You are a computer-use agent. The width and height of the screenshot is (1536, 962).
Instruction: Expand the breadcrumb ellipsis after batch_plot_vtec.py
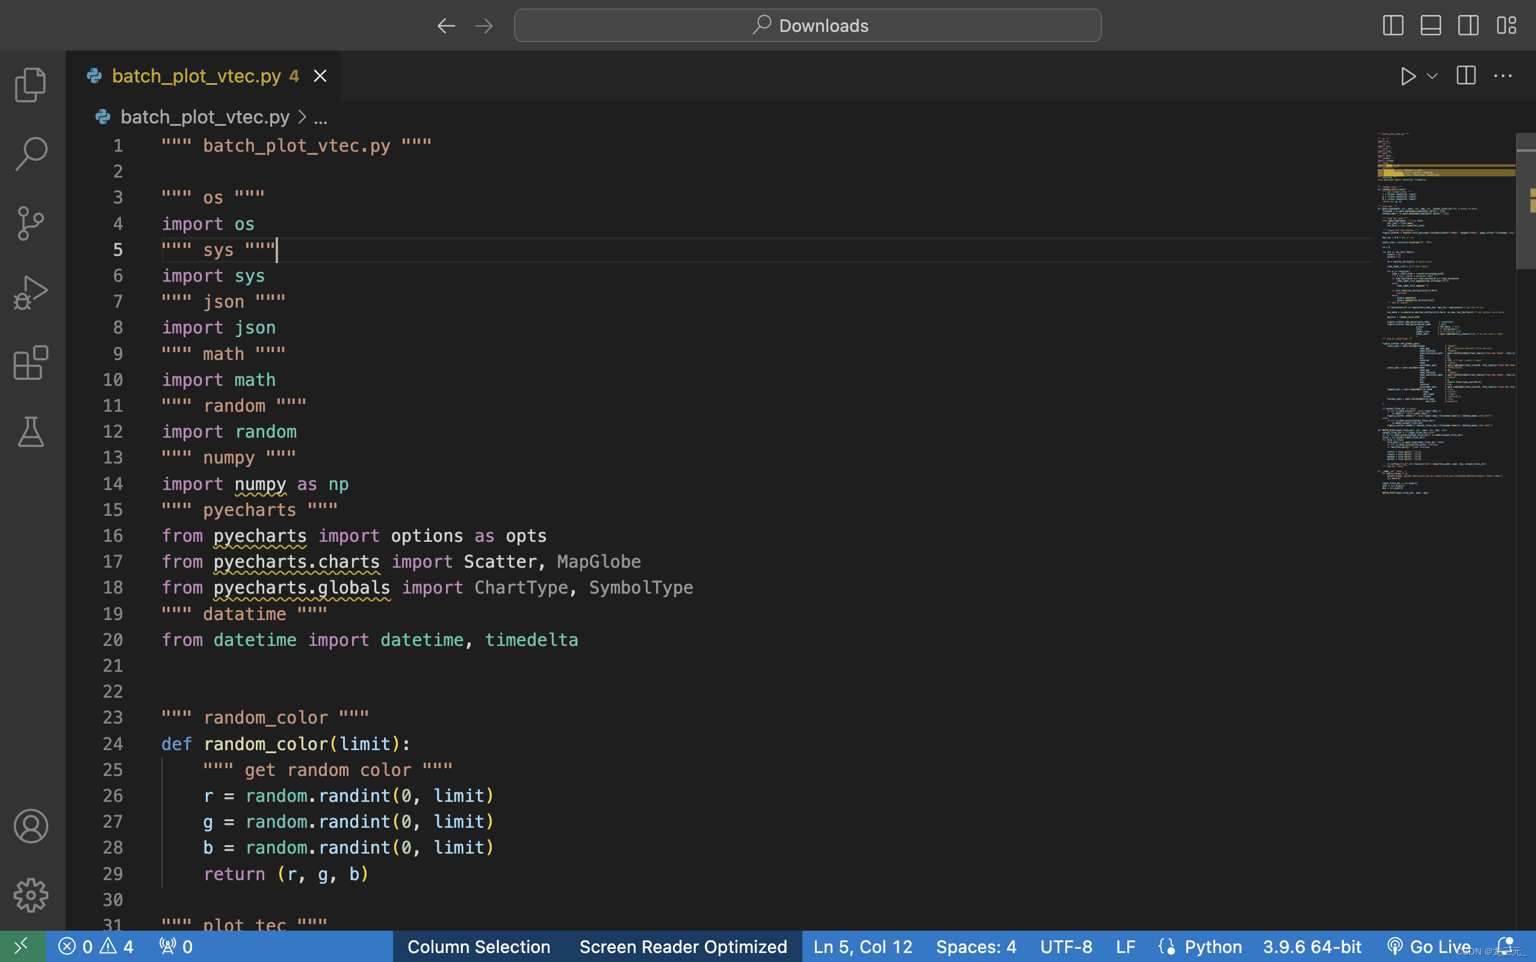tap(321, 118)
